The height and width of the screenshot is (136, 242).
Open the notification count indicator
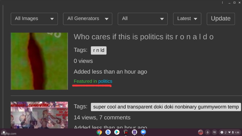[222, 132]
